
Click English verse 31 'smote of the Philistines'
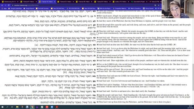point(136,21)
